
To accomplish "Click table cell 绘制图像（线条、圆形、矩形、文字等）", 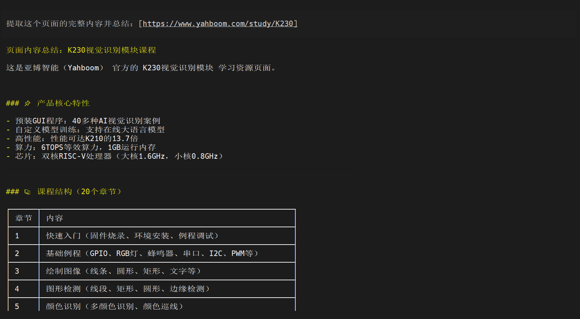I will click(x=167, y=271).
